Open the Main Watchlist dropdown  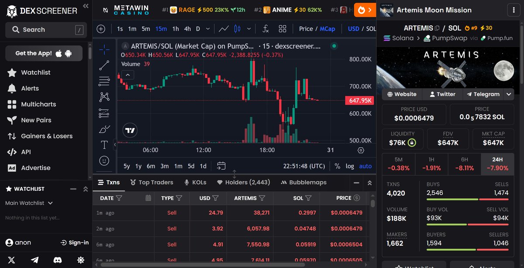tap(29, 203)
